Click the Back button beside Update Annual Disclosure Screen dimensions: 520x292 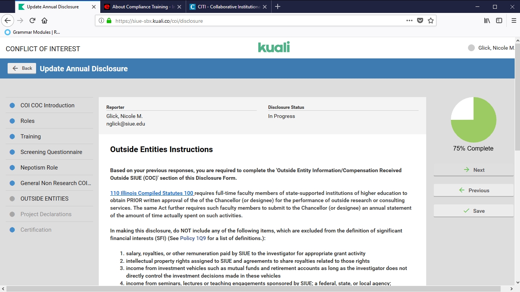tap(22, 68)
